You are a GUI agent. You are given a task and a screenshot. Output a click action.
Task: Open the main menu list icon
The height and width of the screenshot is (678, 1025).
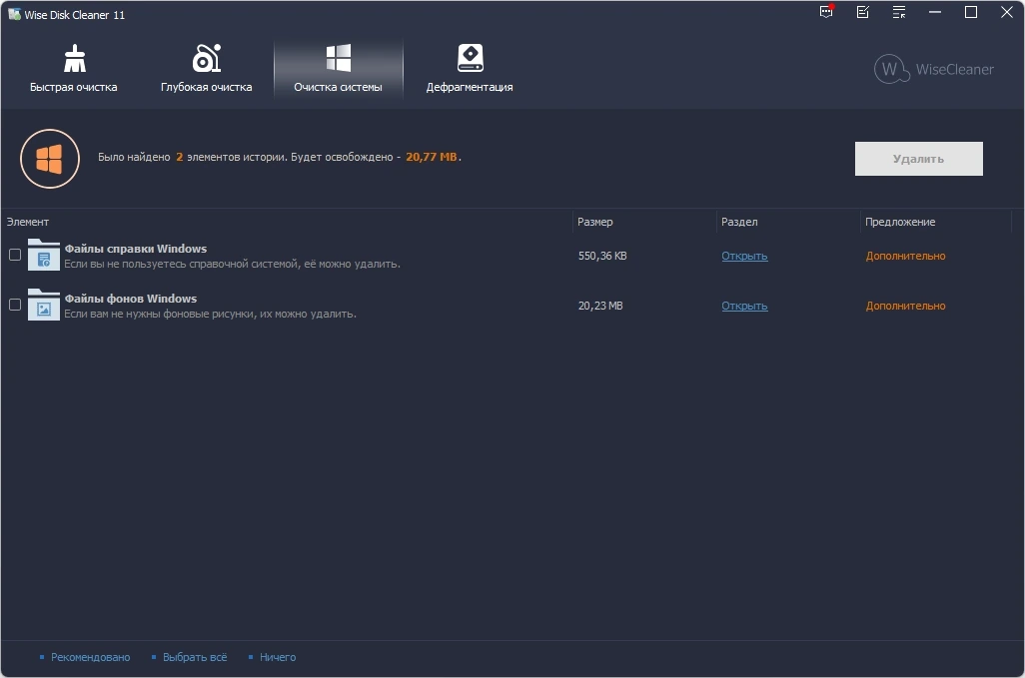[x=899, y=12]
